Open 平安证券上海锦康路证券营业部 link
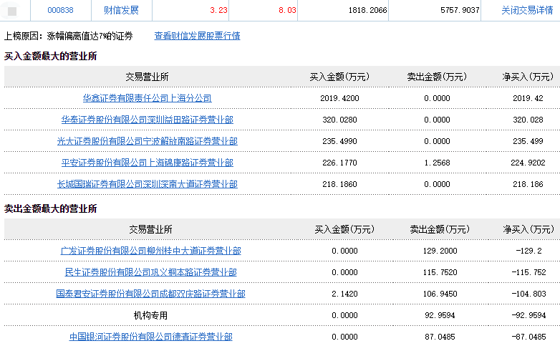This screenshot has width=560, height=346. click(147, 163)
